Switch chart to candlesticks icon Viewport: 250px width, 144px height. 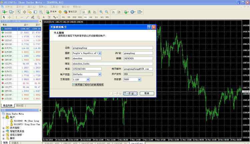tap(89, 12)
